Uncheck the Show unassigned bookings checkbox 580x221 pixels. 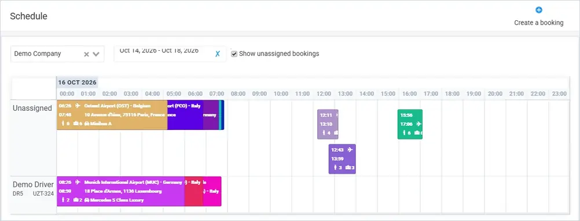click(x=234, y=54)
